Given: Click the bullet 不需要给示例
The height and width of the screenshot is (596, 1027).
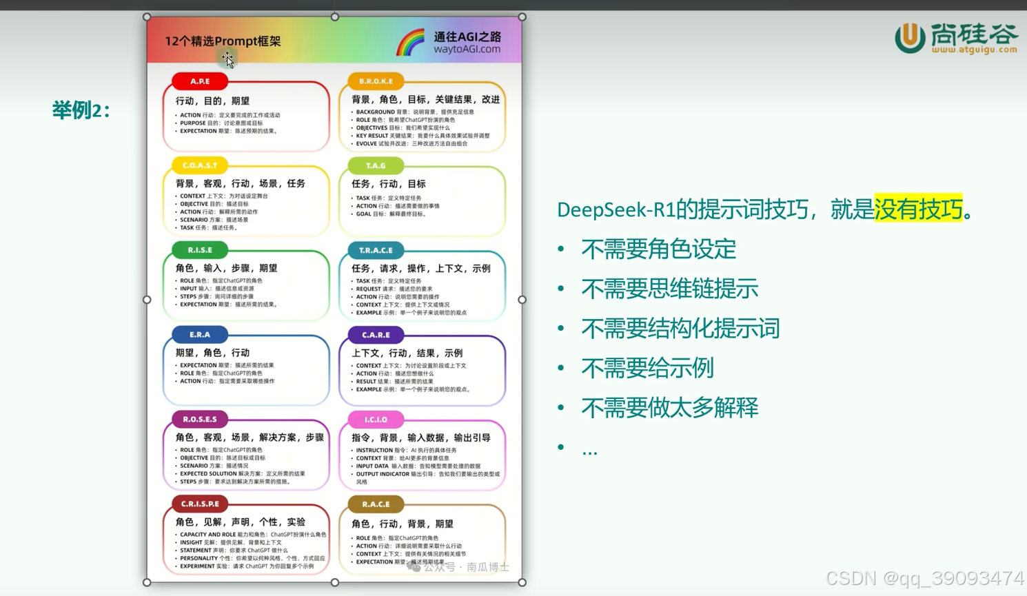Looking at the screenshot, I should click(x=647, y=368).
